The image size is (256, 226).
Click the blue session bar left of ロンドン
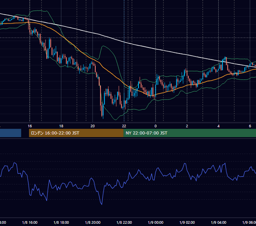(x=11, y=133)
